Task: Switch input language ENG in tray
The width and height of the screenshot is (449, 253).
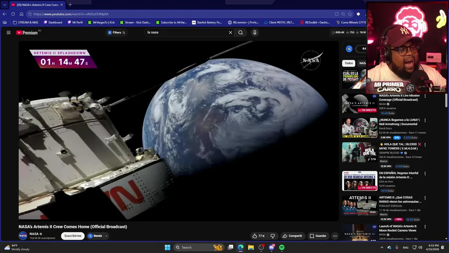Action: click(406, 247)
